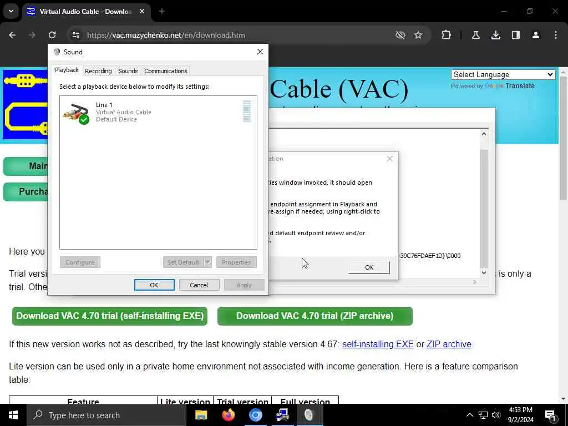
Task: Click the page scrollbar up arrow
Action: (564, 72)
